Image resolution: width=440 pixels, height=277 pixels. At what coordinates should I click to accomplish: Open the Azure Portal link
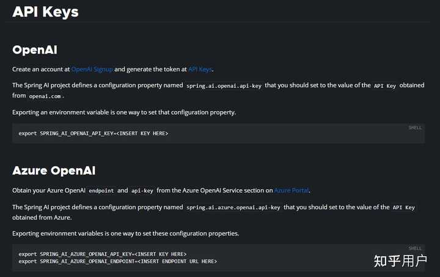[x=293, y=190]
